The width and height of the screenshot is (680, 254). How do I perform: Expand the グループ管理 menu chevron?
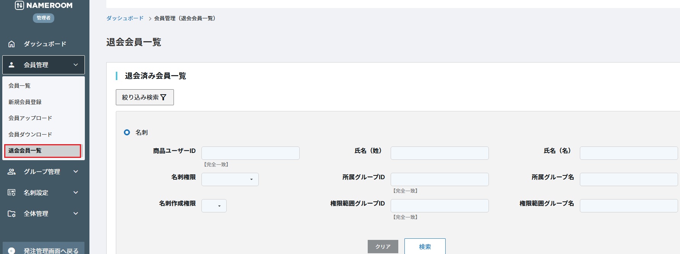[76, 172]
